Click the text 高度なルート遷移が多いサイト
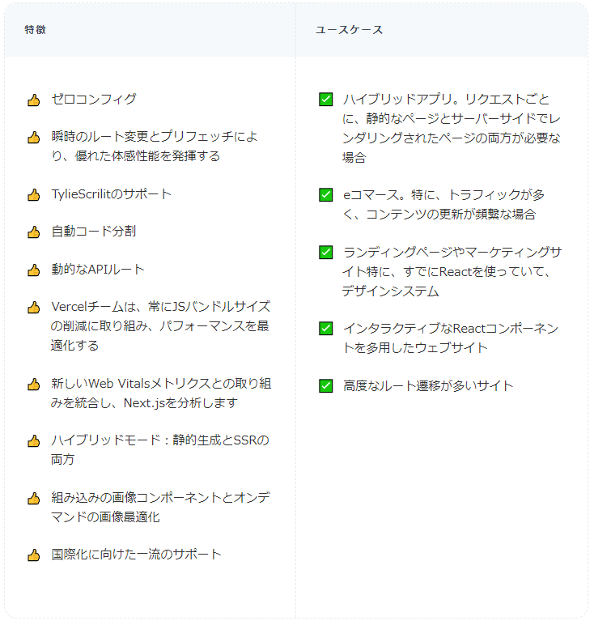This screenshot has width=594, height=625. tap(428, 386)
